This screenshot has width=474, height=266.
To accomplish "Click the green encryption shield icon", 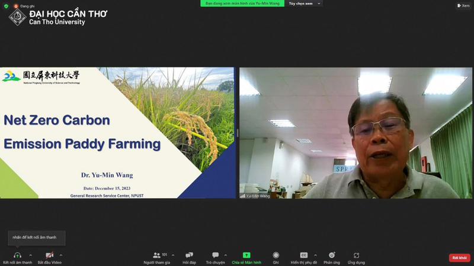I will pyautogui.click(x=6, y=6).
